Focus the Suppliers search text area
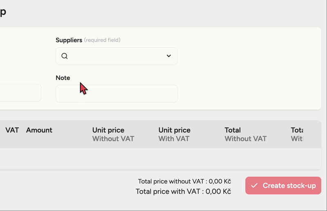Image resolution: width=327 pixels, height=211 pixels. click(116, 56)
